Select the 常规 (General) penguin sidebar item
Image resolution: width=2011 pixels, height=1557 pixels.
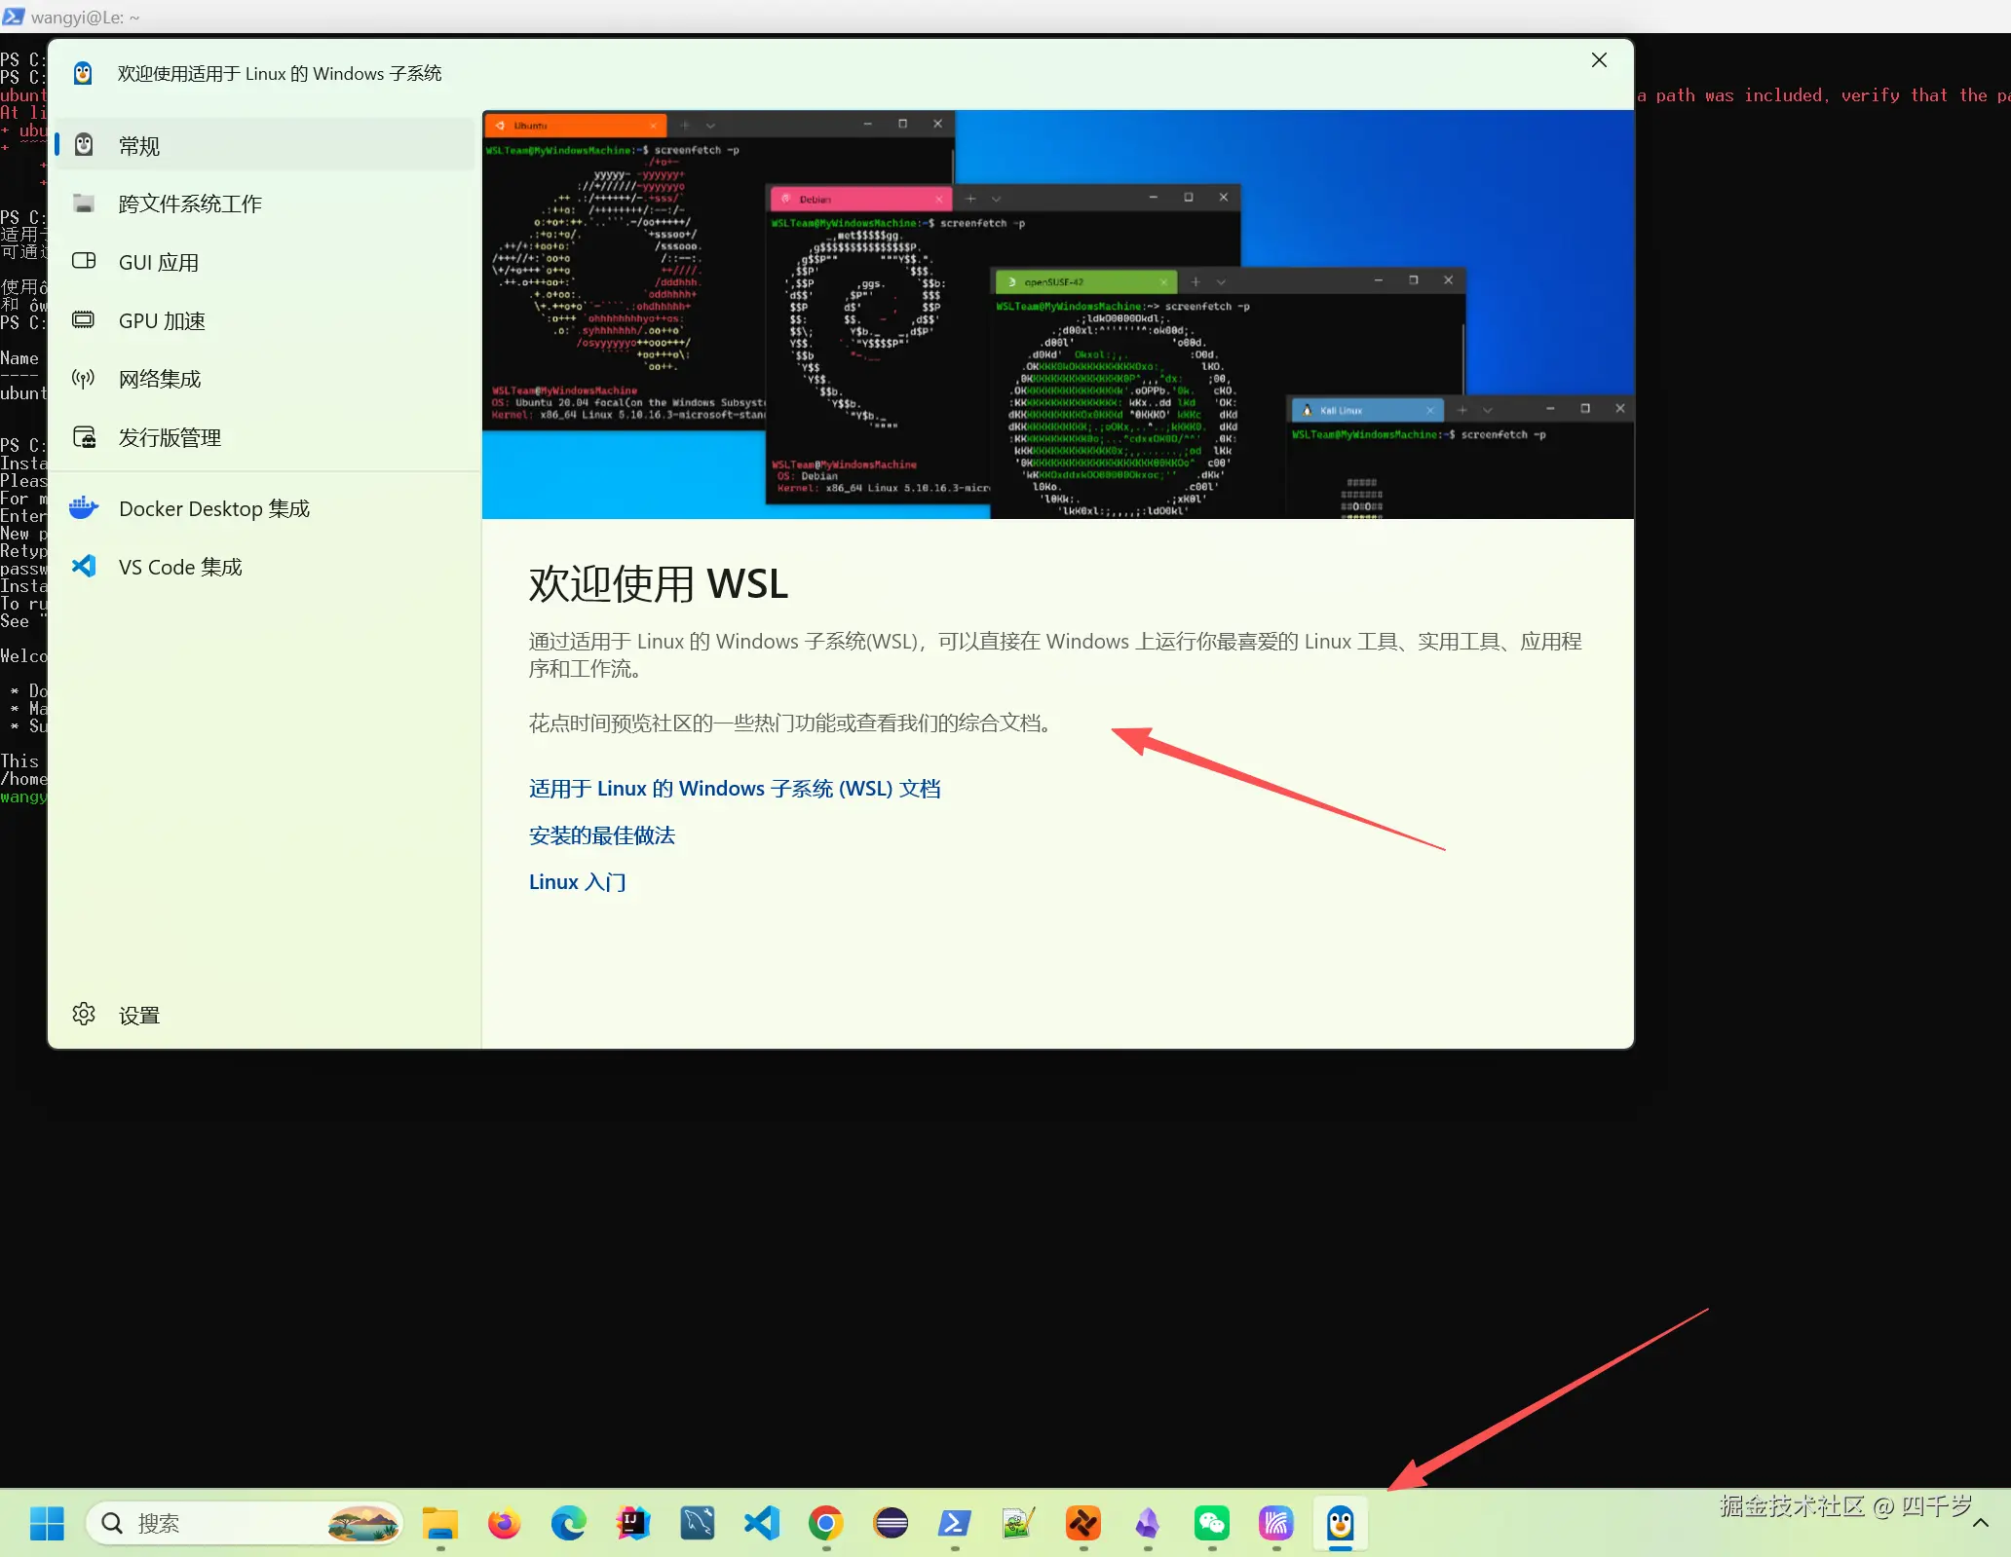pos(138,146)
